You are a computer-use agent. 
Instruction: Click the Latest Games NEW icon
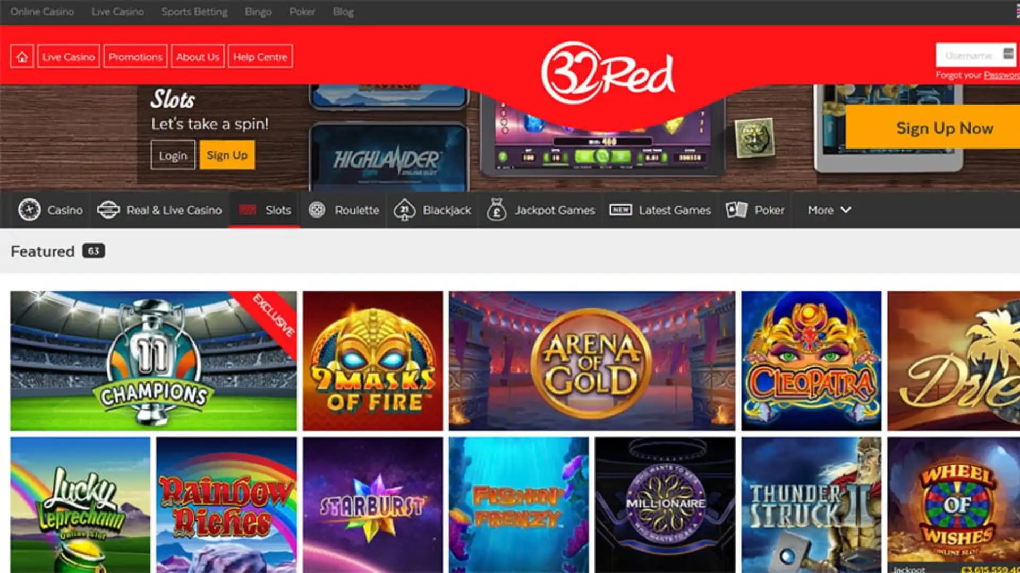pyautogui.click(x=620, y=210)
